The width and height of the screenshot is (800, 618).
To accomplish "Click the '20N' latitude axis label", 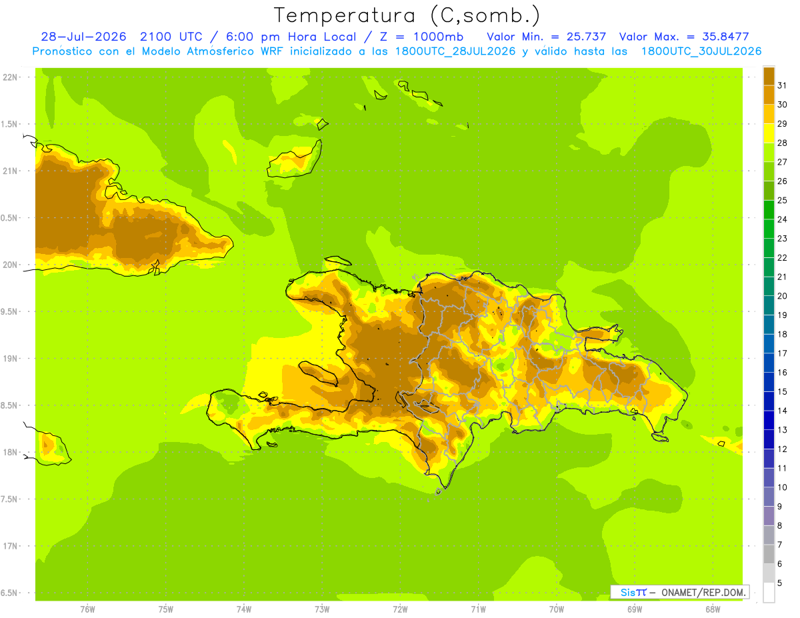I will [x=10, y=265].
